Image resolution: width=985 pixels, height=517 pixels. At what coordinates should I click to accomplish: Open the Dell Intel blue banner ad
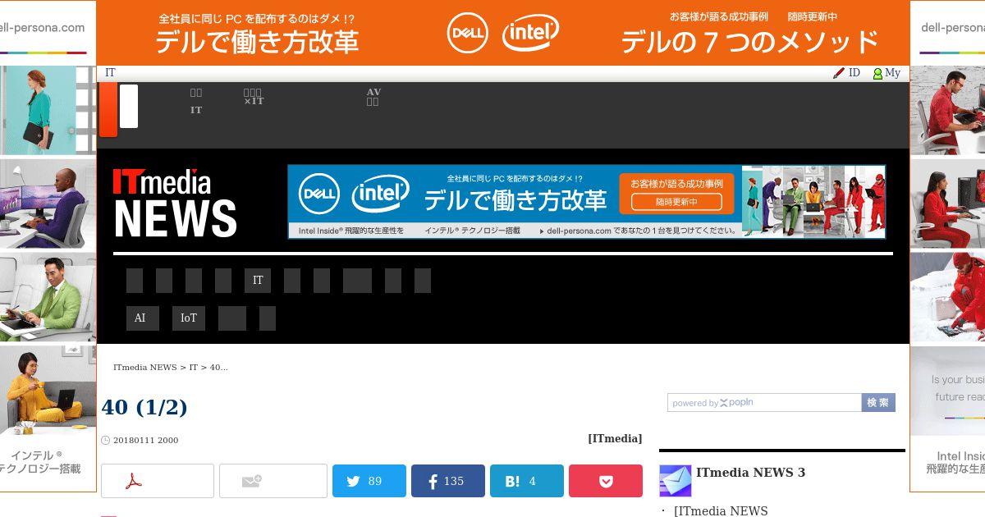pos(586,202)
